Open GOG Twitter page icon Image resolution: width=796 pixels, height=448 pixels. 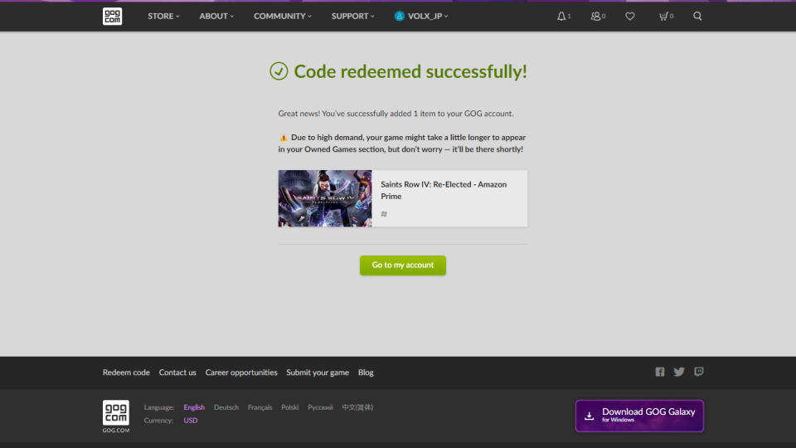click(x=679, y=372)
